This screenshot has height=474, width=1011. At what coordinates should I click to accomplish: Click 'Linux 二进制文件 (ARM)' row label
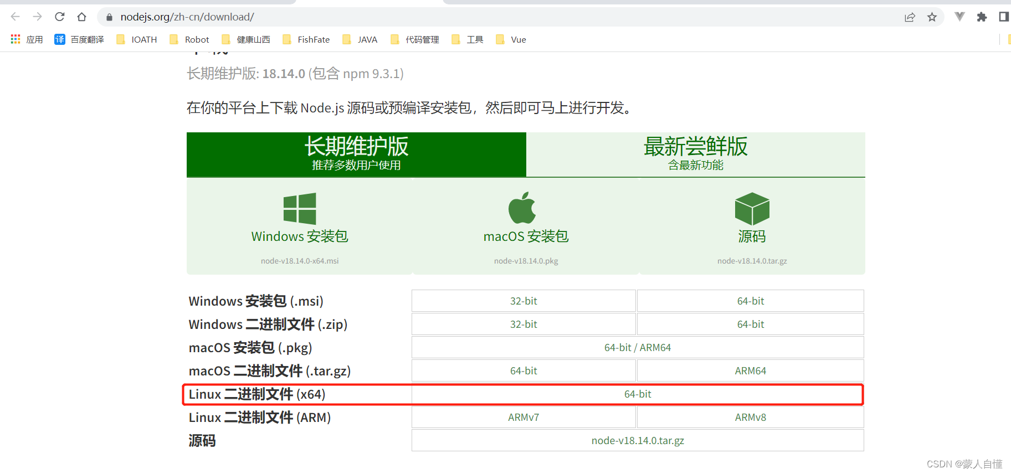[260, 418]
